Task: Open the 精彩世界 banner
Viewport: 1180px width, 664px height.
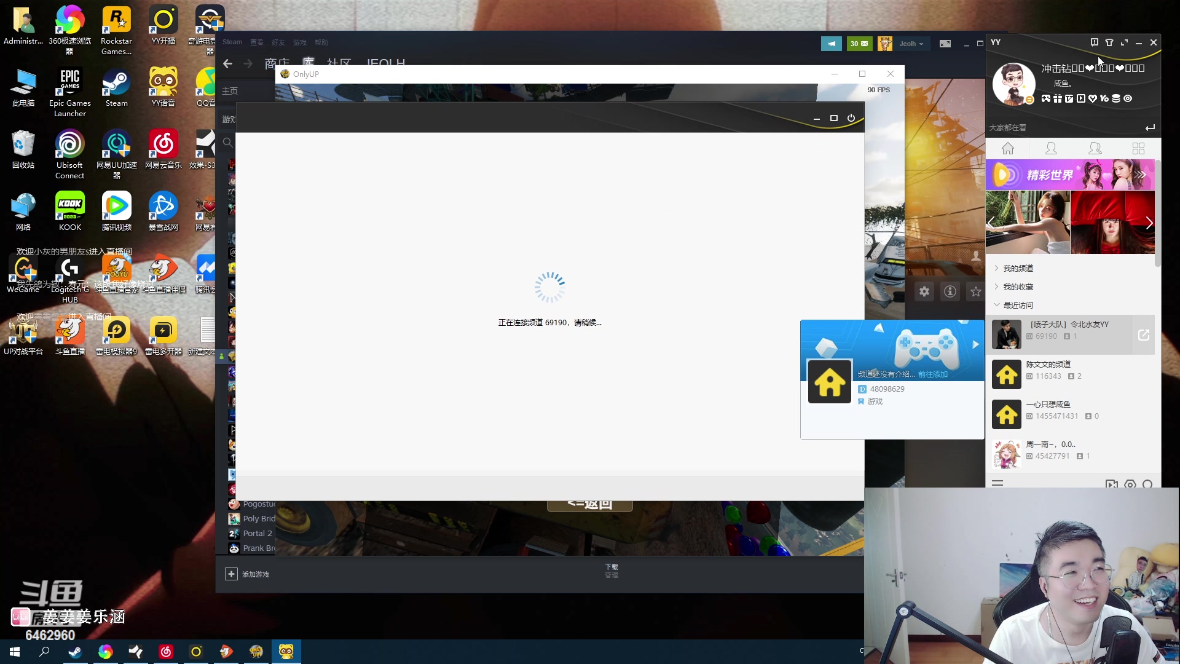Action: tap(1070, 175)
